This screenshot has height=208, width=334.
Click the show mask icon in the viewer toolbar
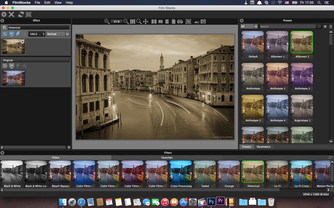click(x=188, y=22)
